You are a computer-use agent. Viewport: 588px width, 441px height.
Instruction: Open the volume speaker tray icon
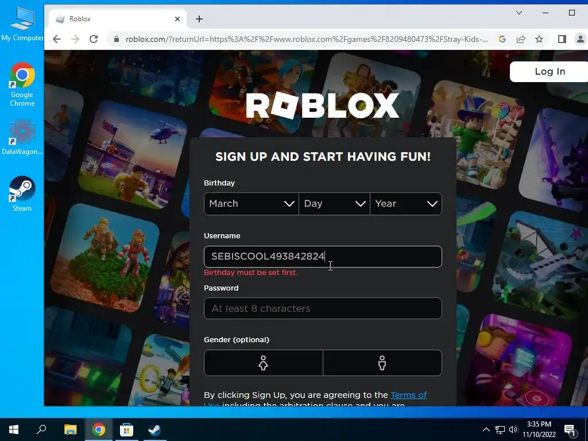(x=513, y=430)
